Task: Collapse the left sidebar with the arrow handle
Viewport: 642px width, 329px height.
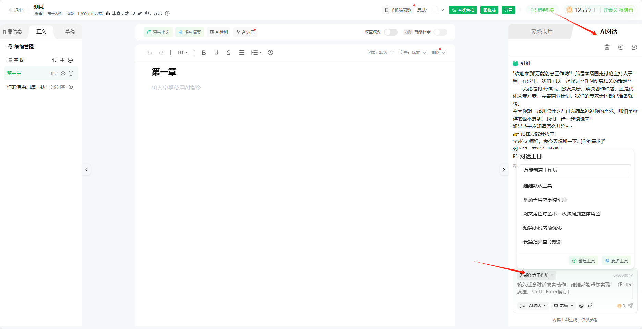Action: click(86, 170)
